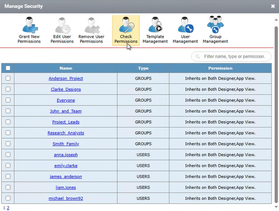Click the Type column header

[143, 68]
